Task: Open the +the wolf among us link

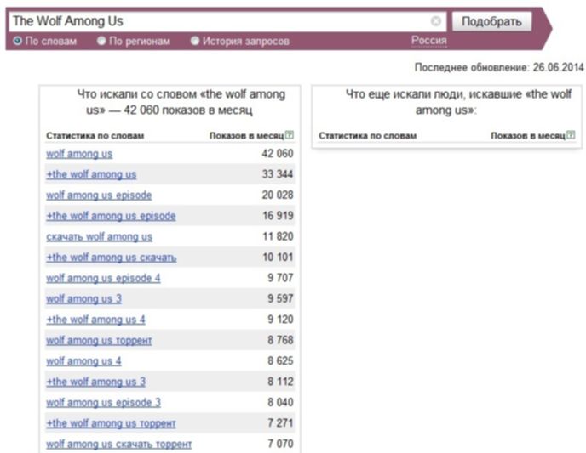Action: (x=91, y=174)
